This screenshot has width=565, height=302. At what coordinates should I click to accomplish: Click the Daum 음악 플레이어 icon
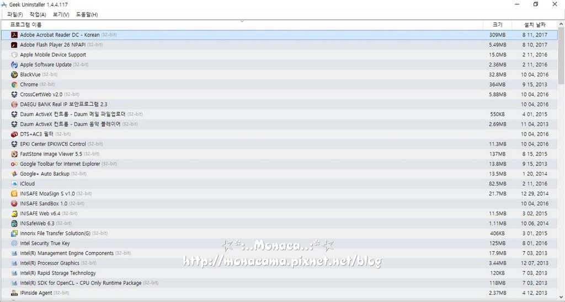pyautogui.click(x=14, y=124)
